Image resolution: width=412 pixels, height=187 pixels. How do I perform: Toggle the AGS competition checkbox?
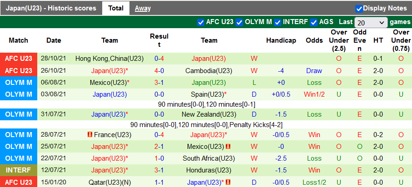coord(314,22)
